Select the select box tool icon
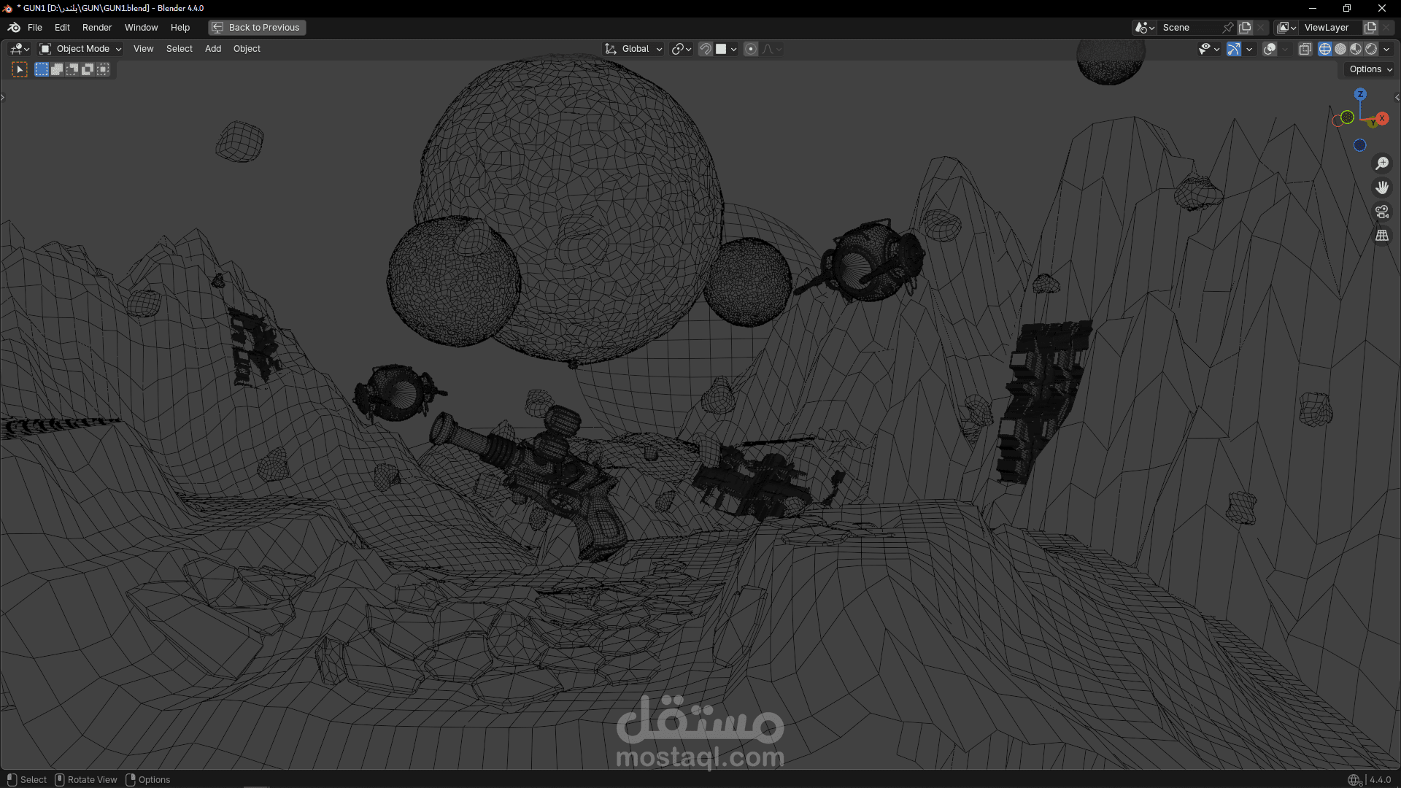Viewport: 1401px width, 788px height. coord(20,69)
